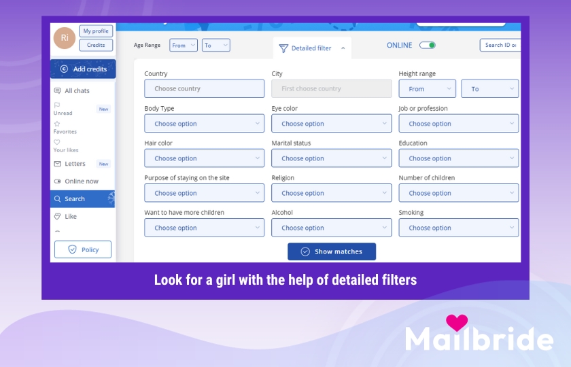Click the Unread flag icon
The image size is (571, 367).
pos(57,105)
